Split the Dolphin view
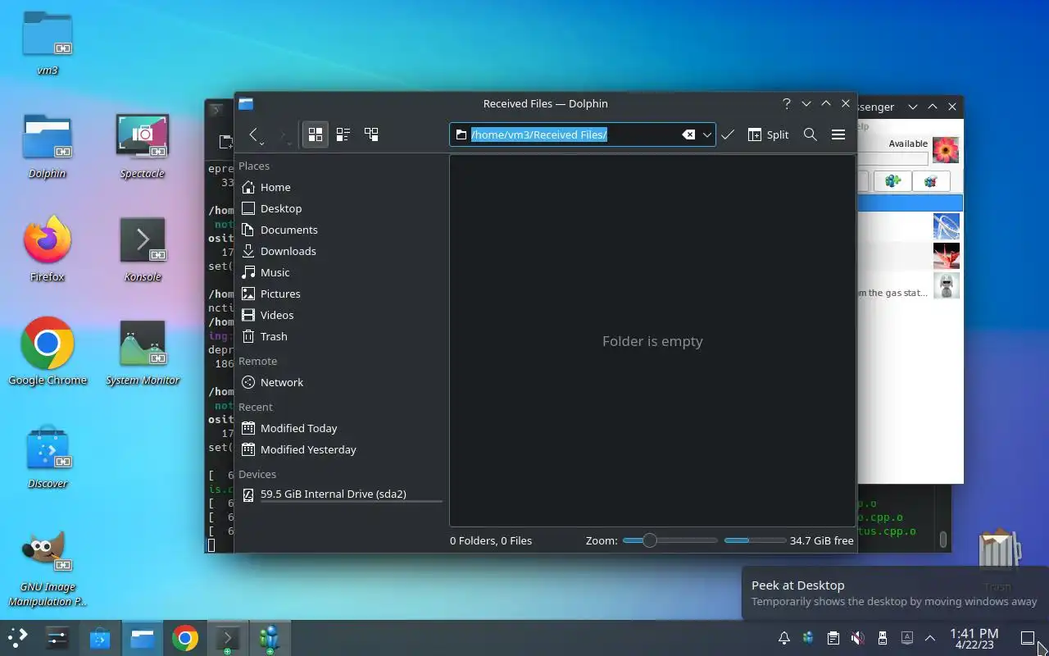 [768, 134]
